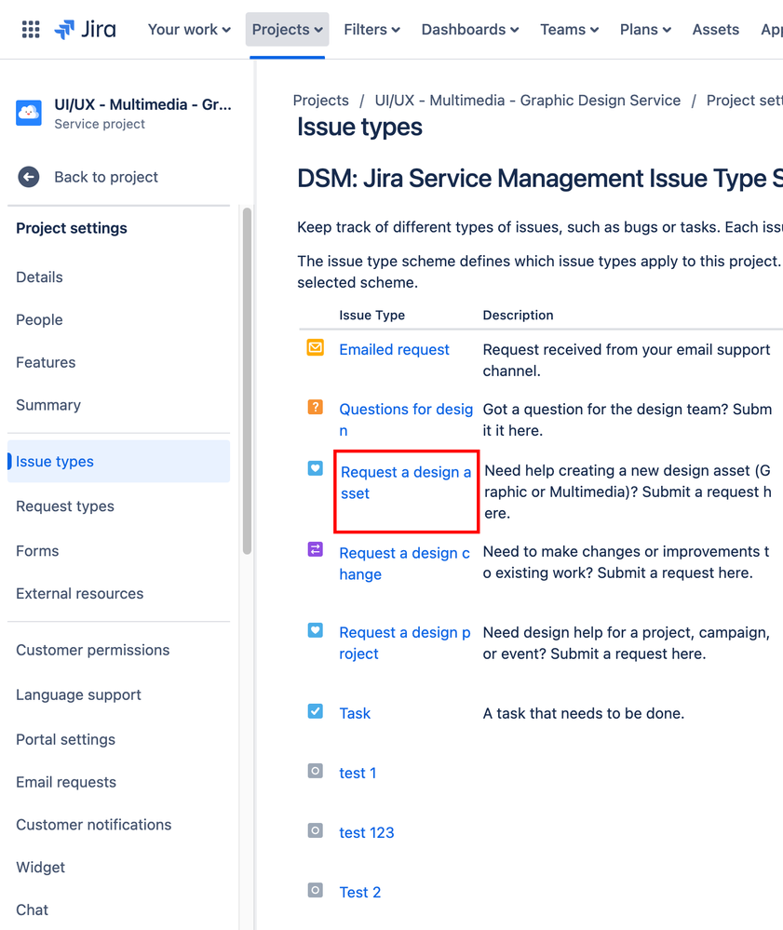
Task: Expand the Dashboards dropdown
Action: (470, 30)
